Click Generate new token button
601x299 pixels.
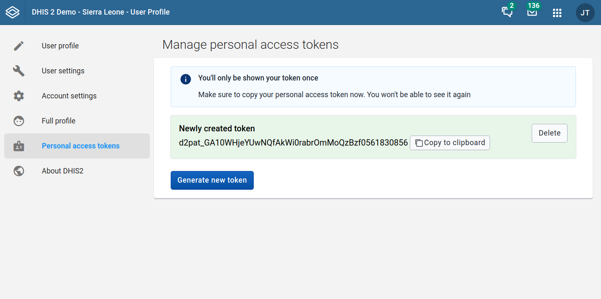[x=212, y=180]
